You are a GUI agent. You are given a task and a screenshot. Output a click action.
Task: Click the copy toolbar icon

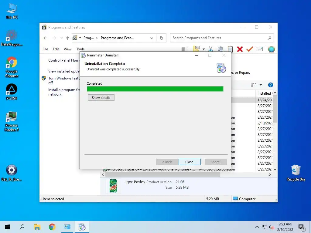pos(220,49)
